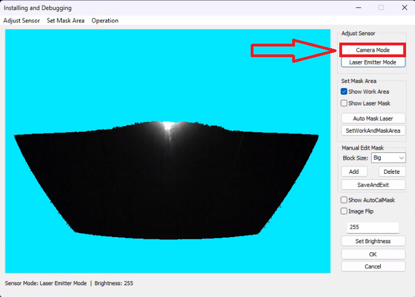The image size is (415, 297).
Task: Minimize the Installing and Debugging window
Action: coord(358,8)
